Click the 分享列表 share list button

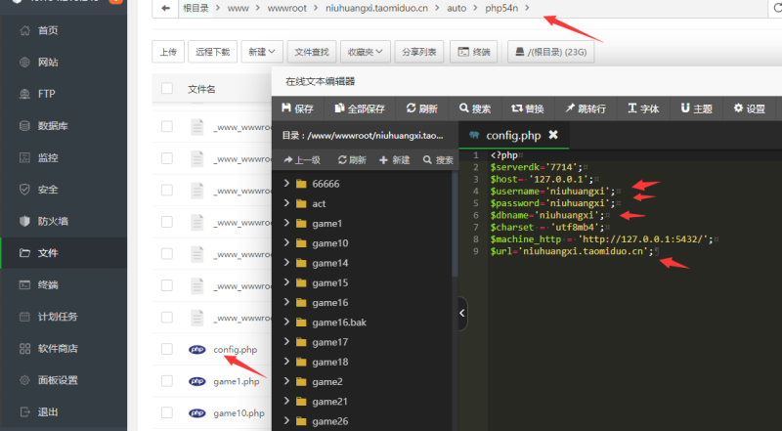tap(419, 52)
